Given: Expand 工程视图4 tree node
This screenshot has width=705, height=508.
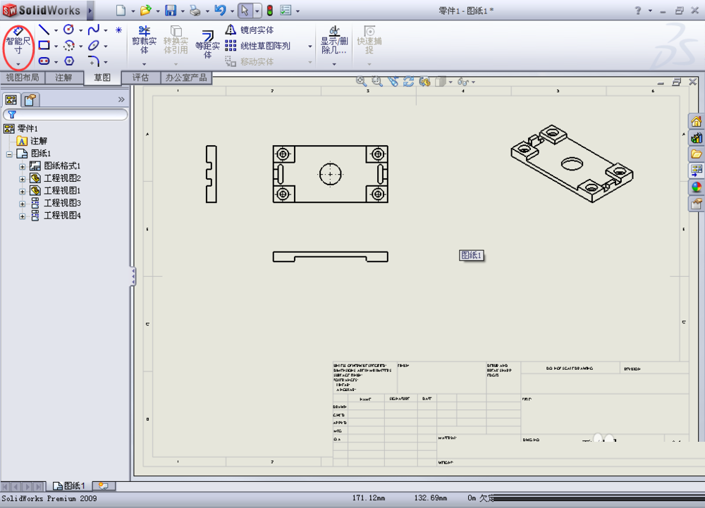Looking at the screenshot, I should coord(22,216).
